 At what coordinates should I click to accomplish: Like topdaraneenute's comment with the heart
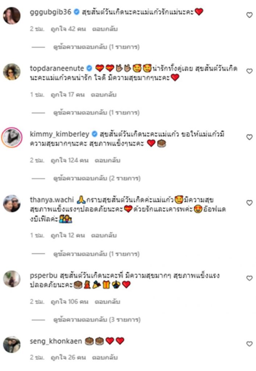[x=249, y=71]
